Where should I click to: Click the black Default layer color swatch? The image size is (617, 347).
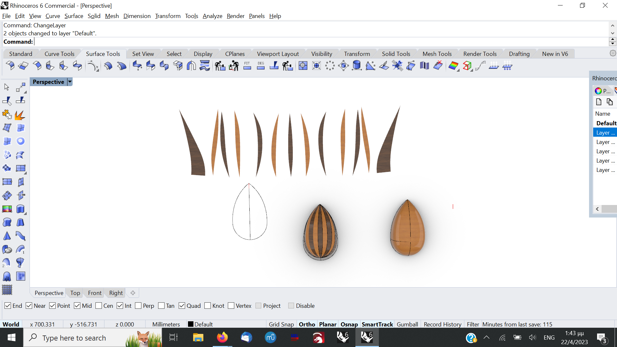coord(191,324)
